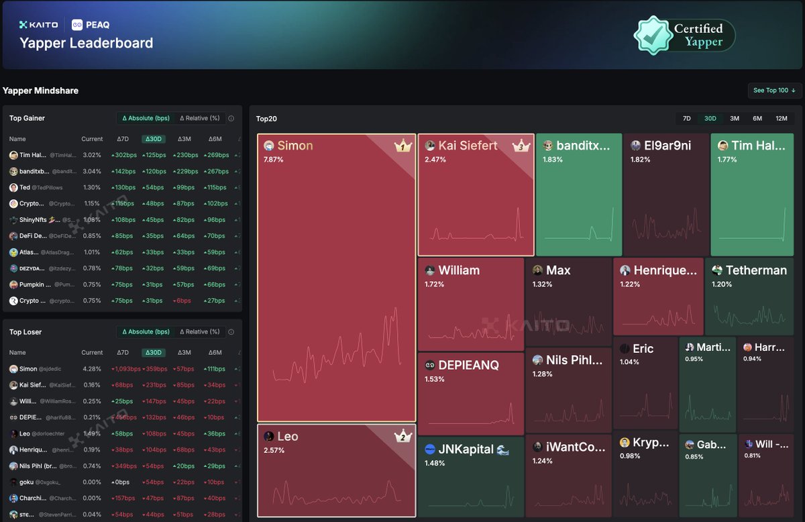
Task: Sort Top Loser by Δ7D column
Action: coord(123,352)
